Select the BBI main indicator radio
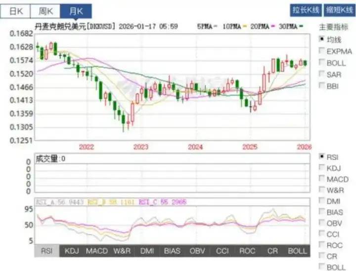 [x=321, y=85]
